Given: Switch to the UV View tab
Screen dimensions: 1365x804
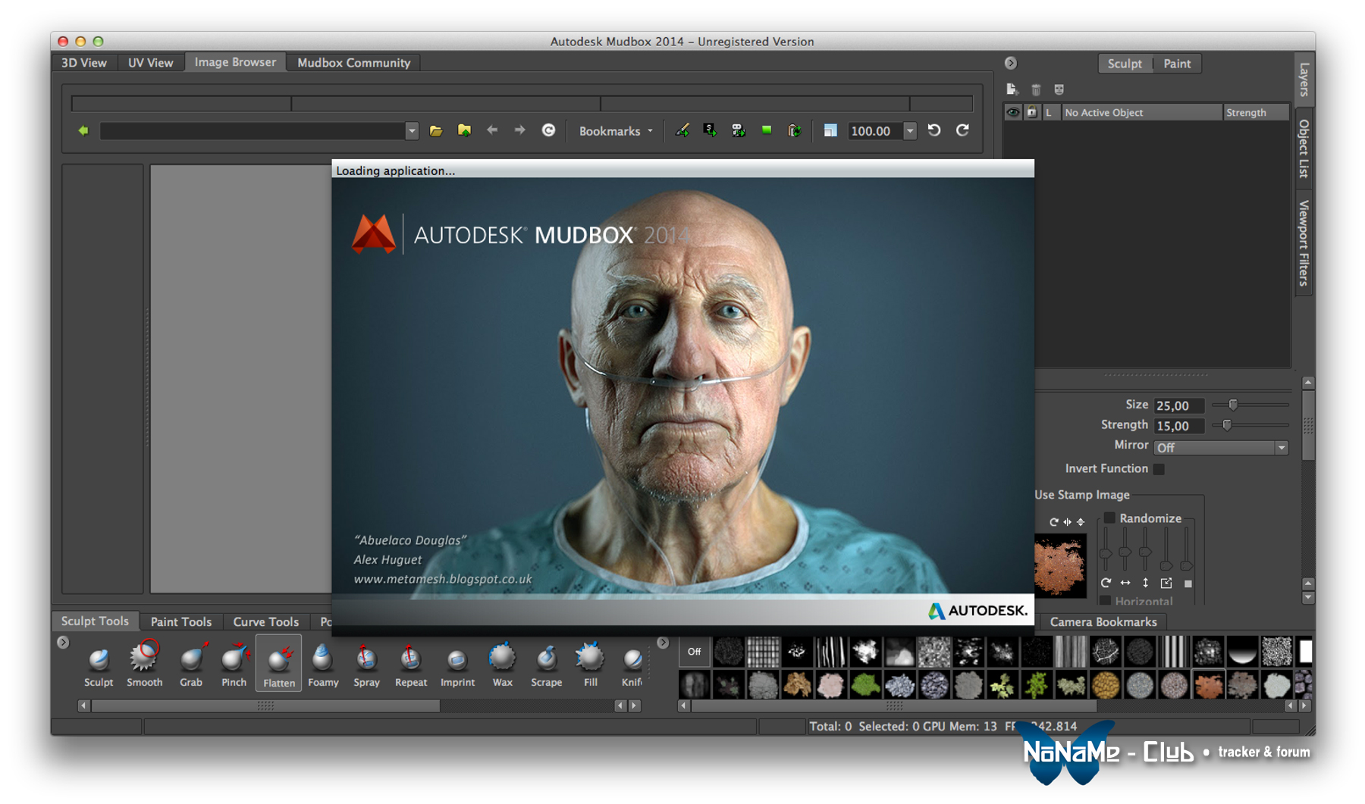Looking at the screenshot, I should coord(150,63).
